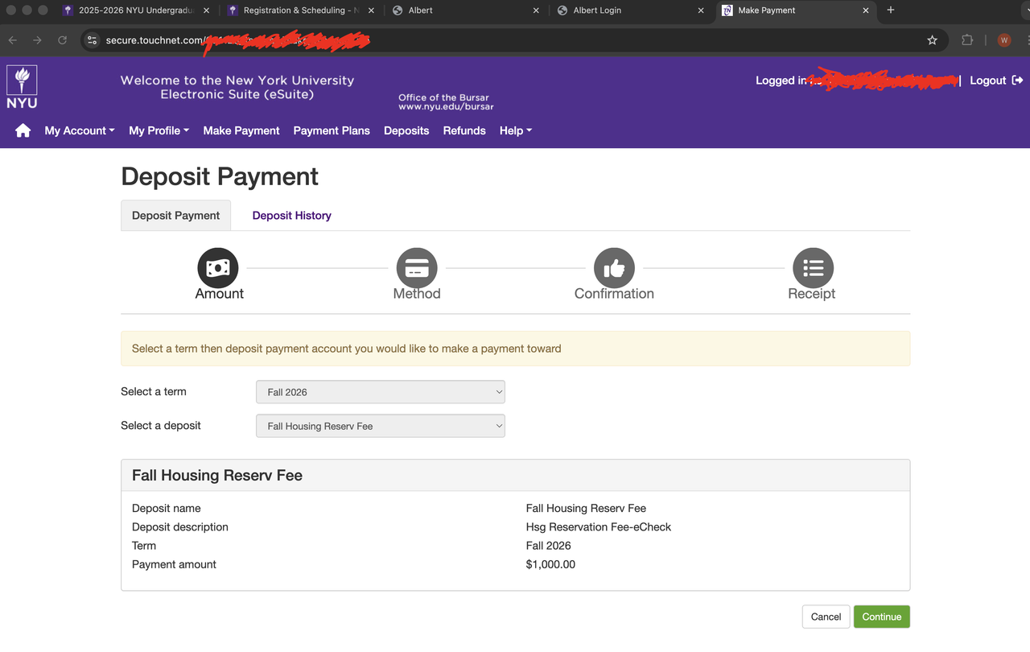This screenshot has height=652, width=1030.
Task: Switch to the 2025-2026 NYU Undergraduate tab
Action: (x=136, y=10)
